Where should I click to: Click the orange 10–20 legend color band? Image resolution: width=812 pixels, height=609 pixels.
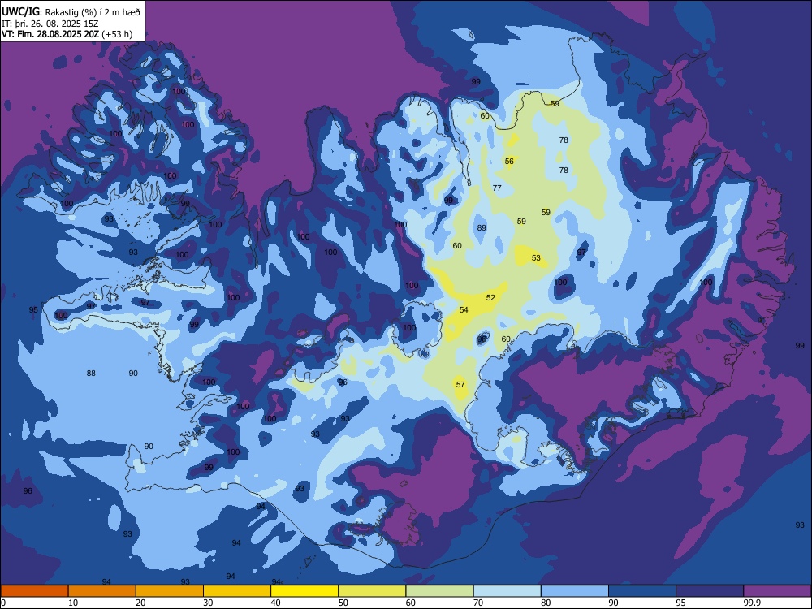(x=102, y=591)
